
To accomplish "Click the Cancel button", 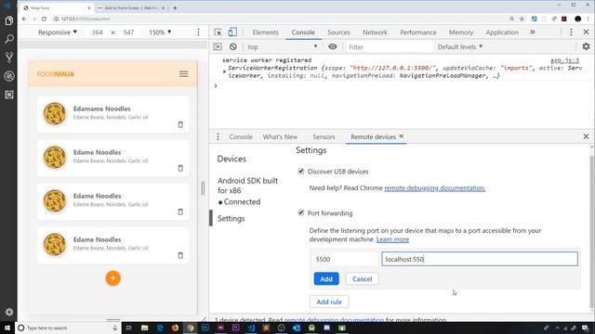I will (x=362, y=278).
